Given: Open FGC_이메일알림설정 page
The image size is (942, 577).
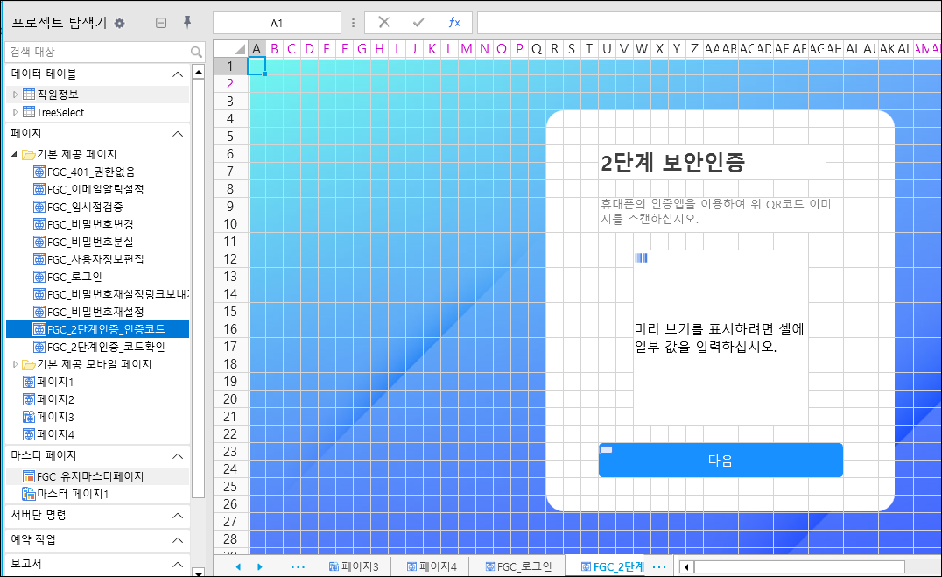Looking at the screenshot, I should click(x=95, y=189).
